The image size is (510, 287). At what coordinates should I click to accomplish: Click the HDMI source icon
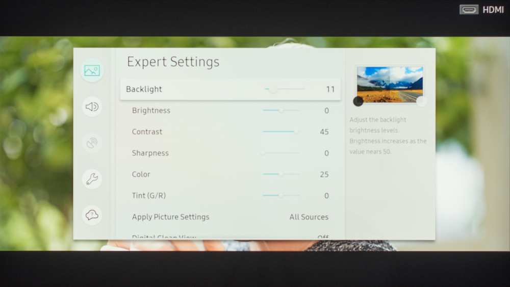click(469, 9)
